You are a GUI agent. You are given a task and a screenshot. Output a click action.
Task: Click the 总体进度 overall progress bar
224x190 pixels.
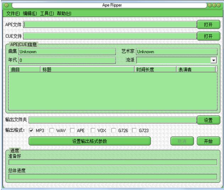[x=113, y=177]
